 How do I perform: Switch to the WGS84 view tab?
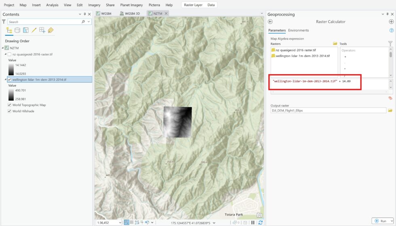point(104,13)
